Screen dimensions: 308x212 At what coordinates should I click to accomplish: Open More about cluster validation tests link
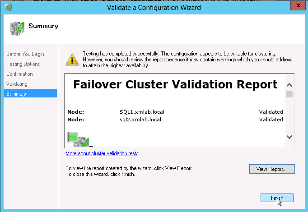(x=102, y=154)
